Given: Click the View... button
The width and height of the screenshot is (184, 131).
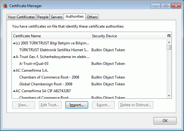Looking at the screenshot, I should [x=24, y=105].
